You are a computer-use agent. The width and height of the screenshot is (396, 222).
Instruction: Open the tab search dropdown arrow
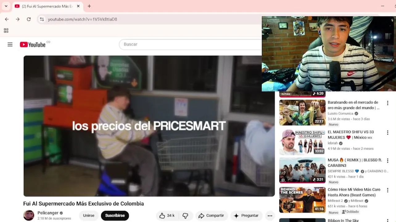click(6, 6)
